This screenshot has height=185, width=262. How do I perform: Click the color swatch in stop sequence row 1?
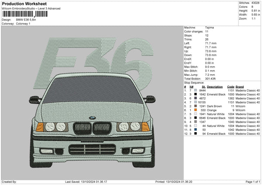(196, 90)
